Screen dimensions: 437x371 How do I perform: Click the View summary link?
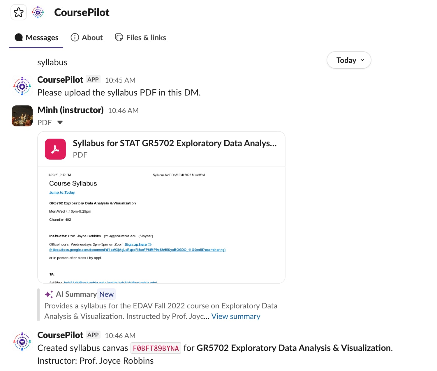[236, 316]
